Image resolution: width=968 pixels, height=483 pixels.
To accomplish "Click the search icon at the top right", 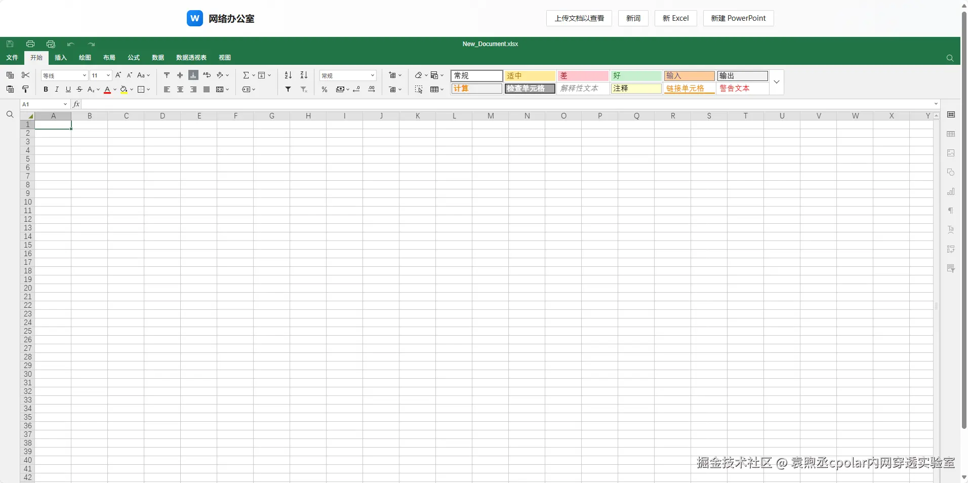I will click(950, 58).
